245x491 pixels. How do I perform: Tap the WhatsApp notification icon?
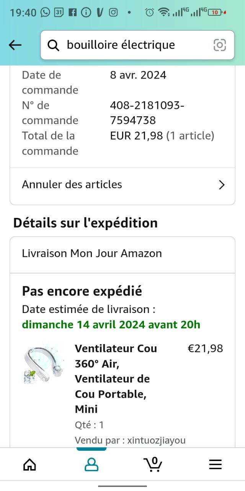[x=46, y=12]
